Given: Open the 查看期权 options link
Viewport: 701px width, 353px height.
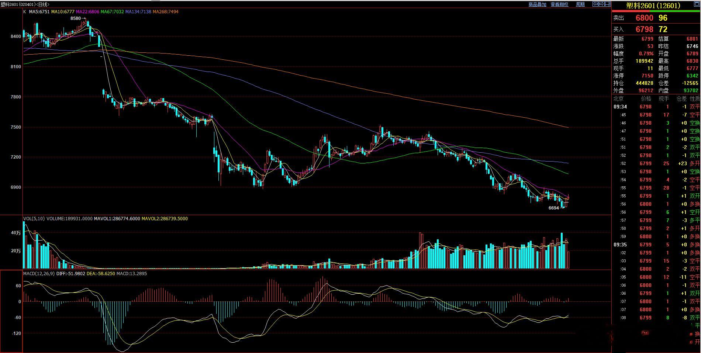Looking at the screenshot, I should 559,4.
